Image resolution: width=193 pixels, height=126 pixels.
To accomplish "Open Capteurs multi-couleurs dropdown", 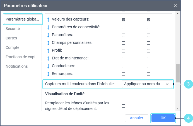I will 147,84.
